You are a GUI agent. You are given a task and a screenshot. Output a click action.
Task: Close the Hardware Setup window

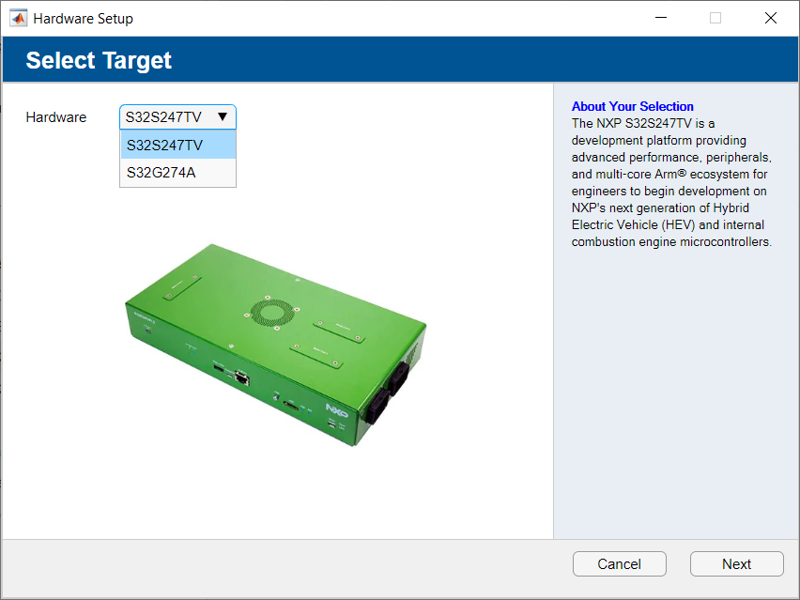[771, 18]
